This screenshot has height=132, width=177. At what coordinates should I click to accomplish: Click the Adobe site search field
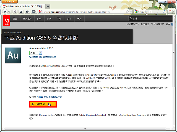coord(150,18)
